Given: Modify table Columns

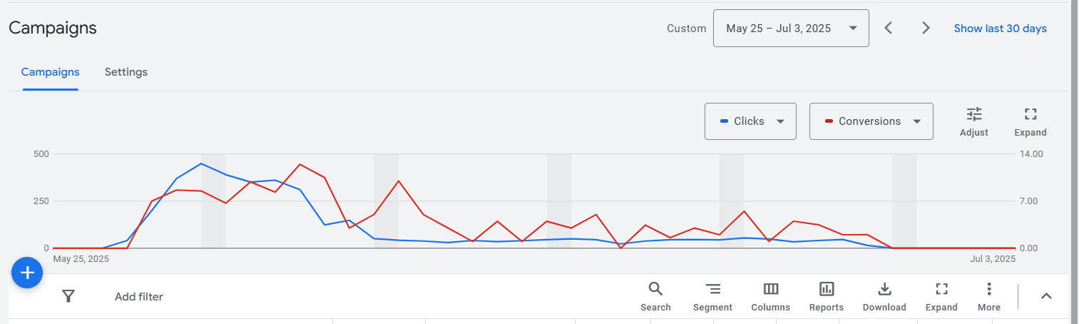Looking at the screenshot, I should coord(770,296).
